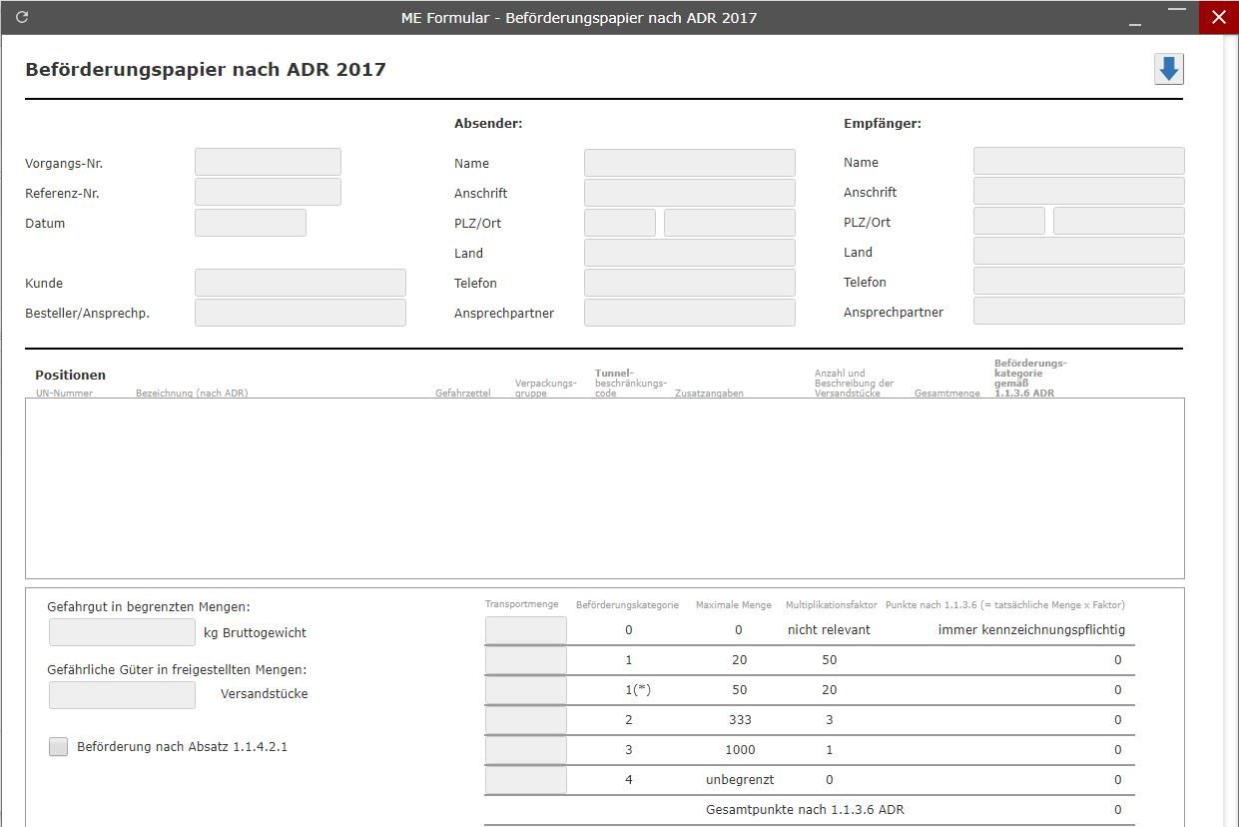This screenshot has height=827, width=1239.
Task: Close the ME Formular window
Action: tap(1218, 17)
